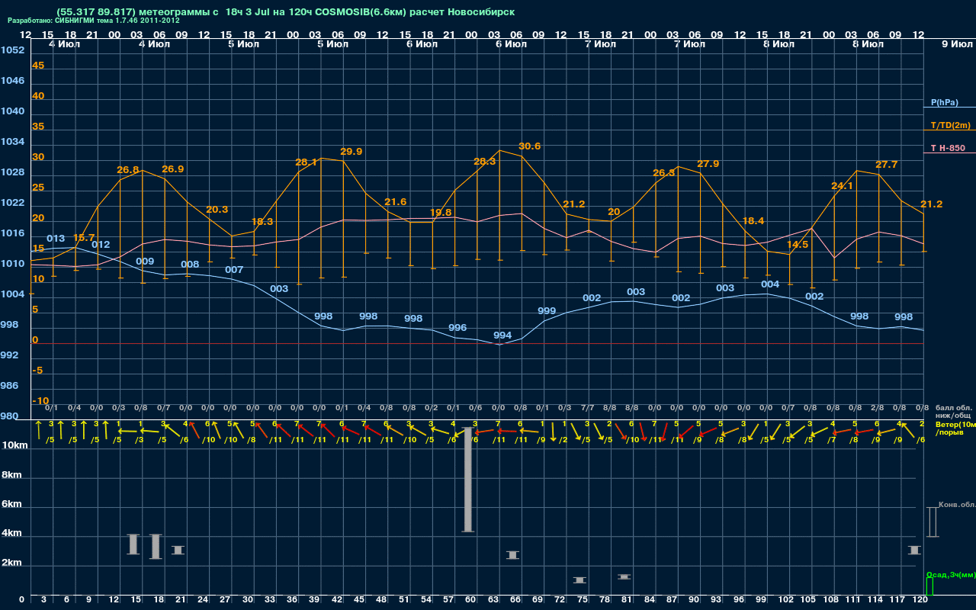
Task: Click the -10 temperature axis value
Action: click(x=40, y=400)
